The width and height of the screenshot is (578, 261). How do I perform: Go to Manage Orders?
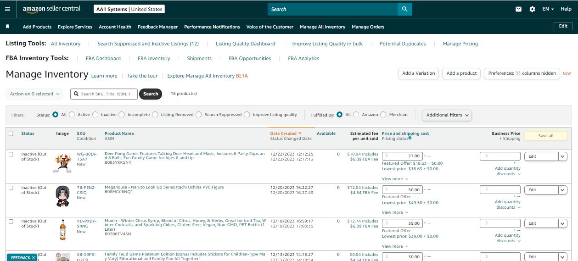[368, 27]
